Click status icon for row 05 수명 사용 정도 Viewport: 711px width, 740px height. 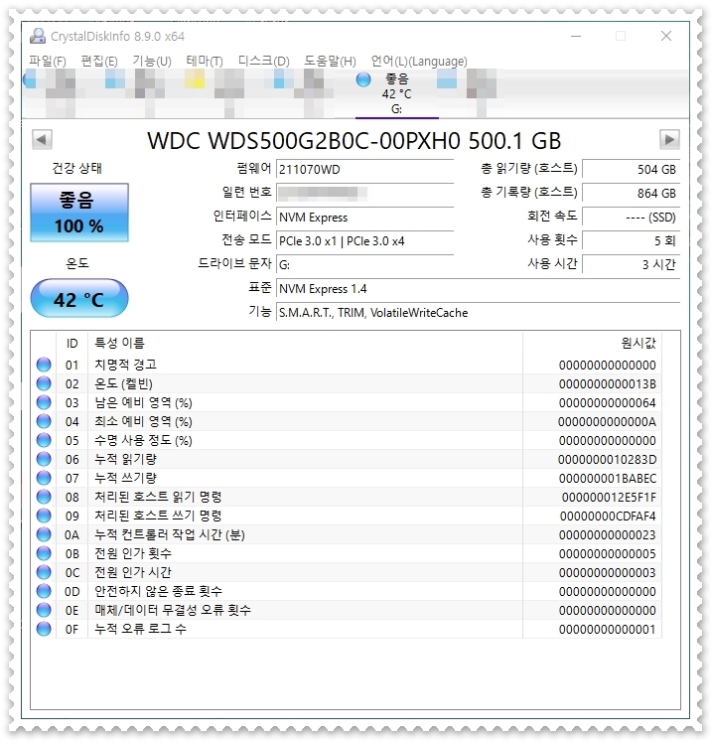click(44, 440)
